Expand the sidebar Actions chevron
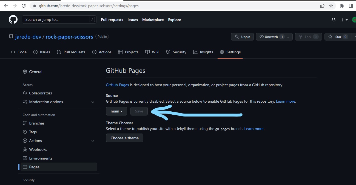The image size is (356, 185). point(93,141)
